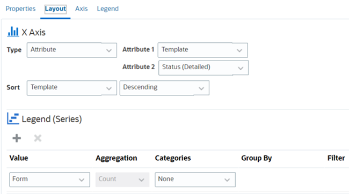This screenshot has height=194, width=349.
Task: Go to the Legend tab
Action: tap(108, 9)
